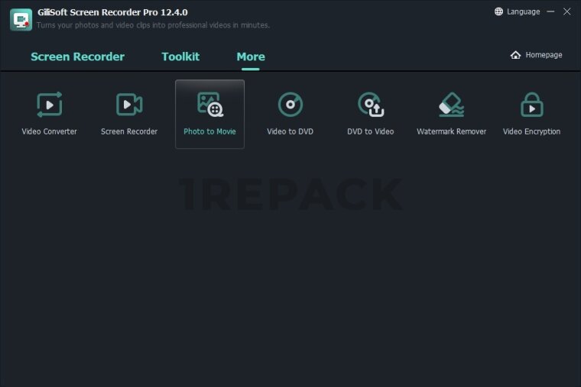Click the globe icon beside Language
Viewport: 581px width, 387px height.
[499, 11]
